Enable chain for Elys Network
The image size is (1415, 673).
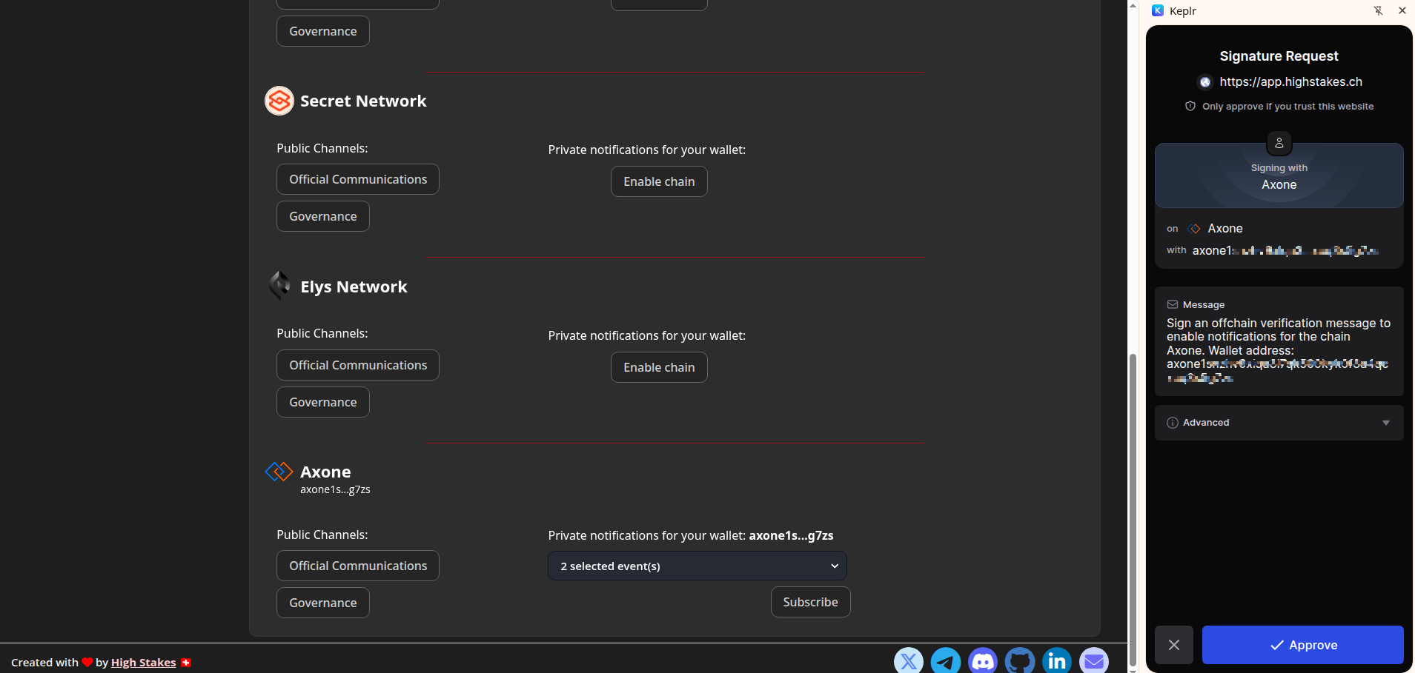[x=659, y=367]
